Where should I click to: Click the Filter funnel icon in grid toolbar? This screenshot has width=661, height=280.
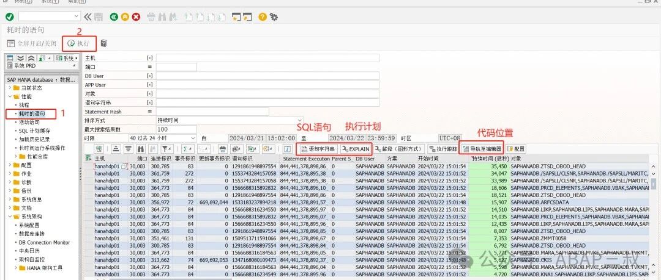167,149
